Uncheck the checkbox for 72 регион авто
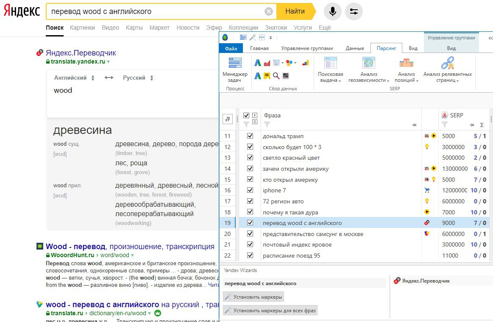 click(x=250, y=201)
